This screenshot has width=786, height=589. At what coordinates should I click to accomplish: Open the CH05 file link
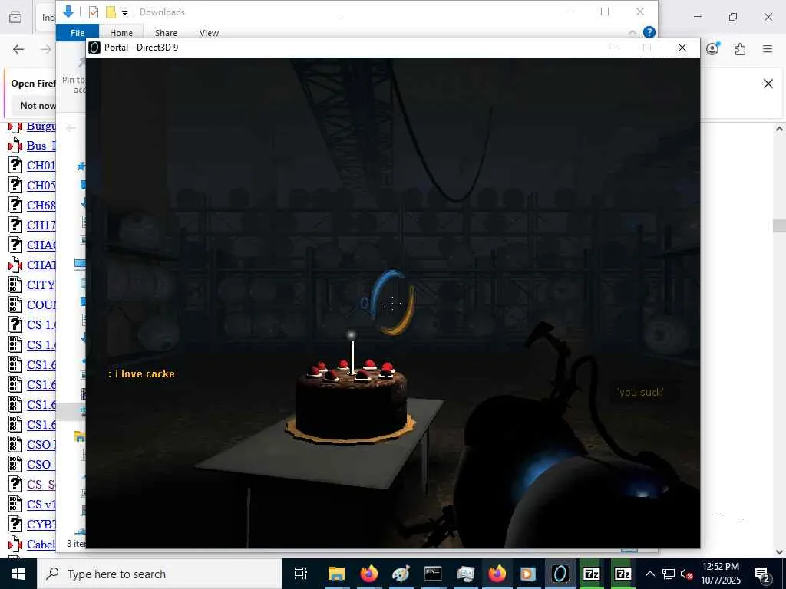point(41,186)
